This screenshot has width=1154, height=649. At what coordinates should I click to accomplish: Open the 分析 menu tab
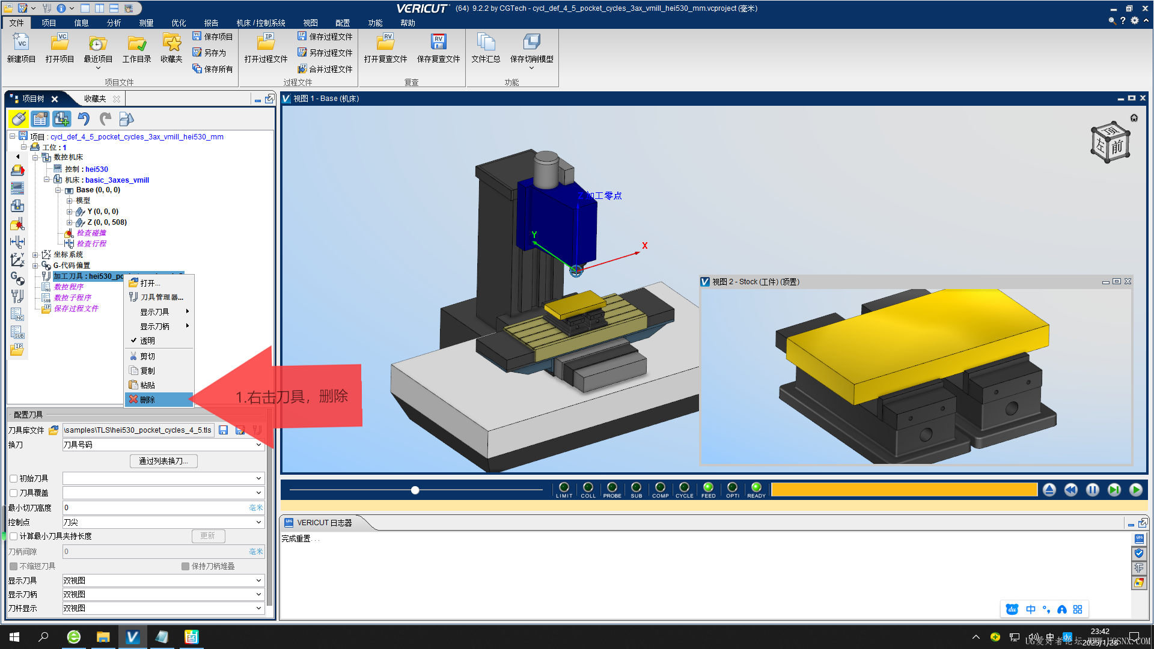(114, 23)
